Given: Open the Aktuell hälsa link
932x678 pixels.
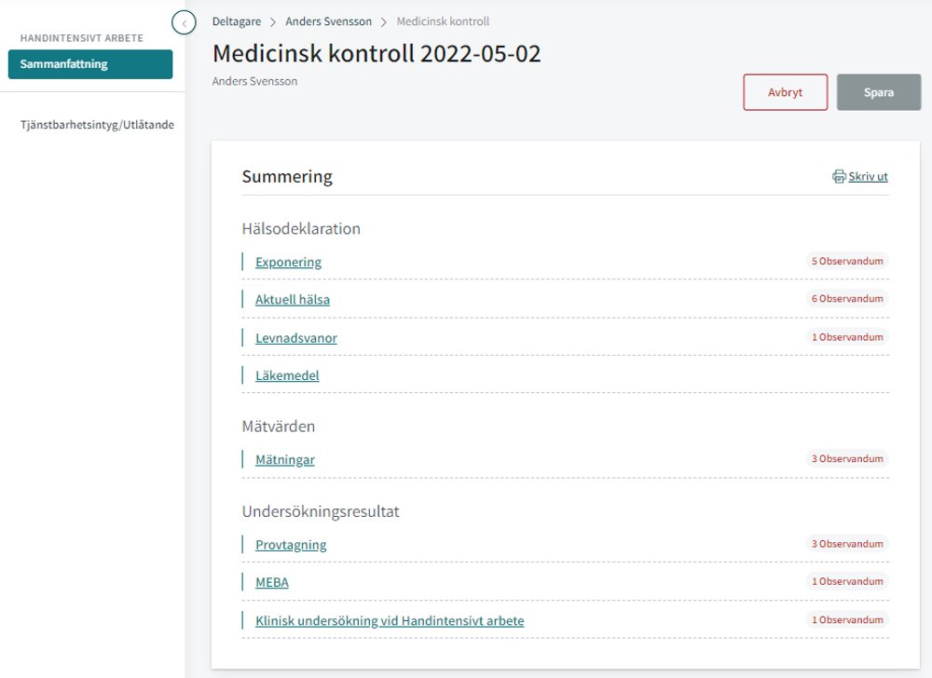Looking at the screenshot, I should tap(293, 300).
